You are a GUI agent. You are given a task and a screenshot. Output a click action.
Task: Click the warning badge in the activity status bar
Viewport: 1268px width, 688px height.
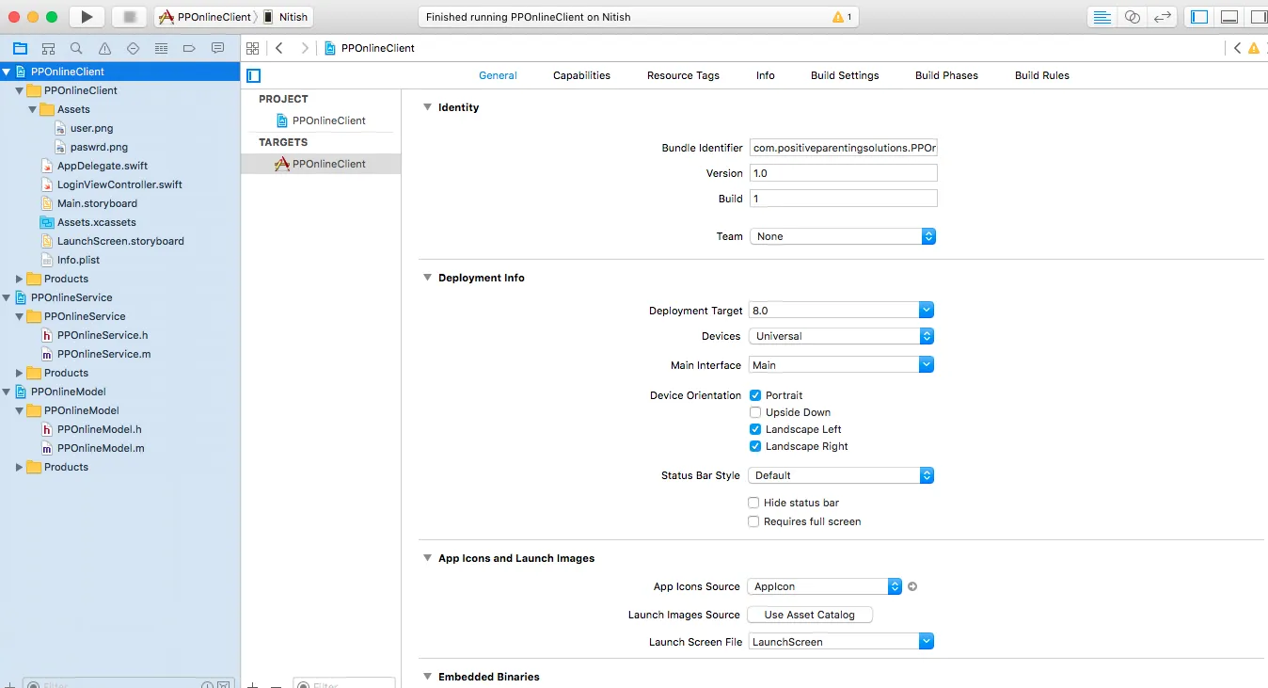click(x=842, y=17)
